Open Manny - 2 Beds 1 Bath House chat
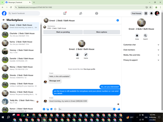 pos(20,68)
